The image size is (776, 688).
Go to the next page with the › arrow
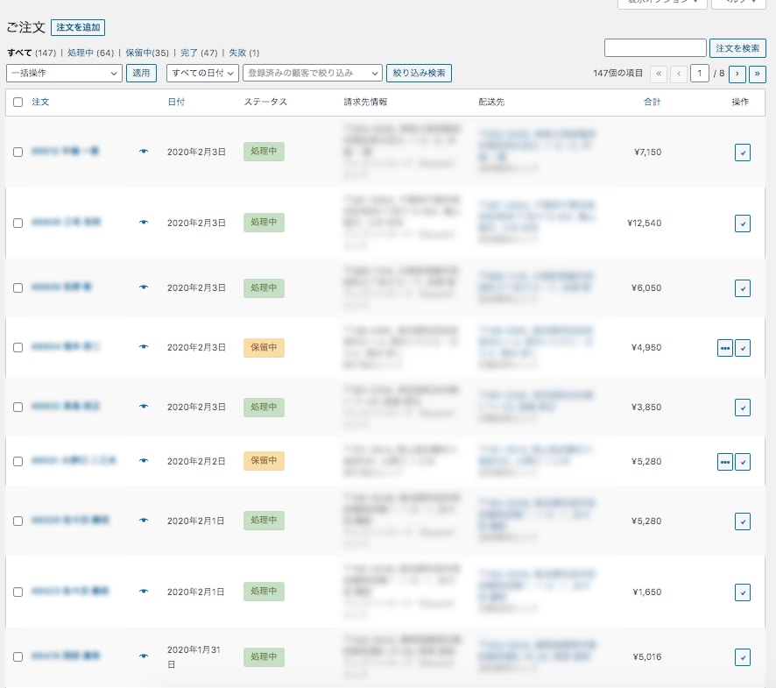click(737, 74)
